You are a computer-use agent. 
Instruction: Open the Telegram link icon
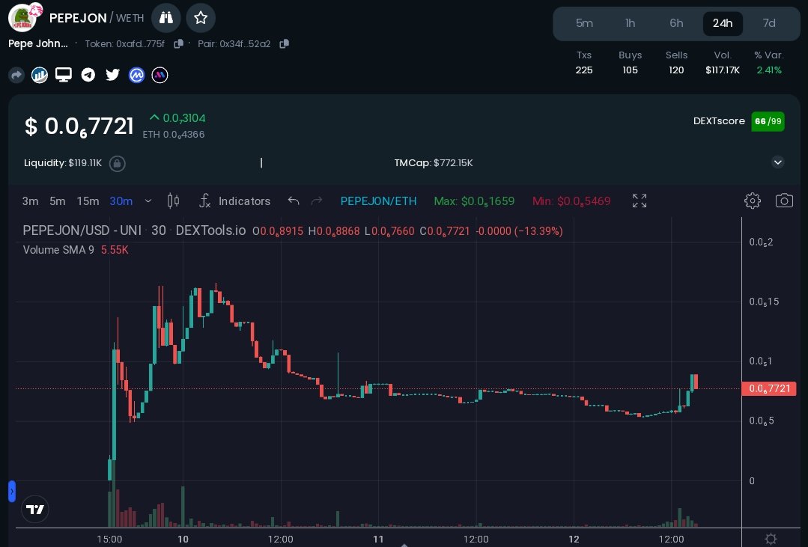click(x=88, y=75)
